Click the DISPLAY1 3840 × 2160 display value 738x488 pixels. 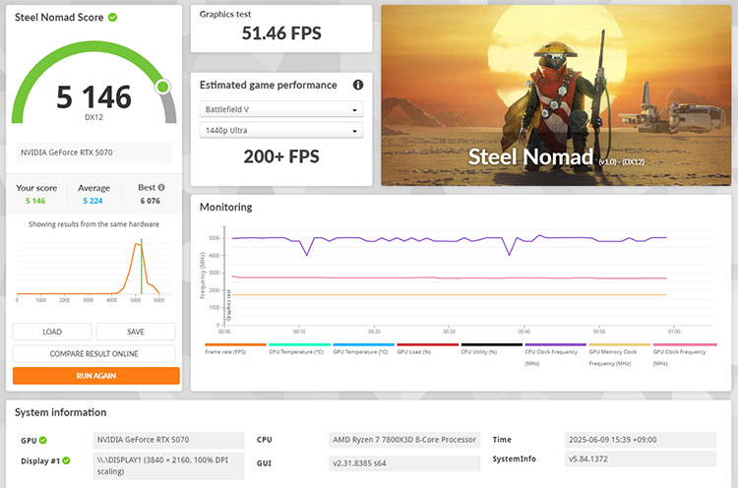(x=168, y=465)
